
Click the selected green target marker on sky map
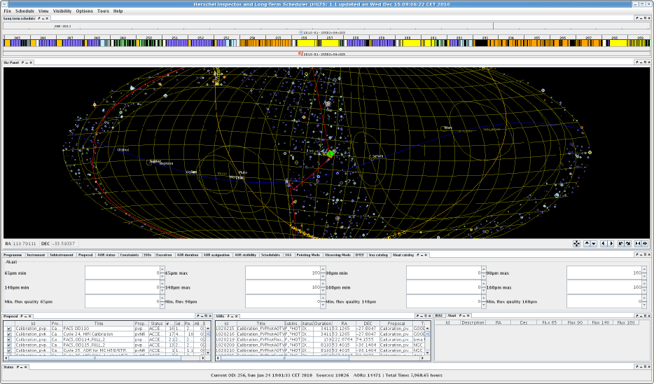[x=331, y=152]
